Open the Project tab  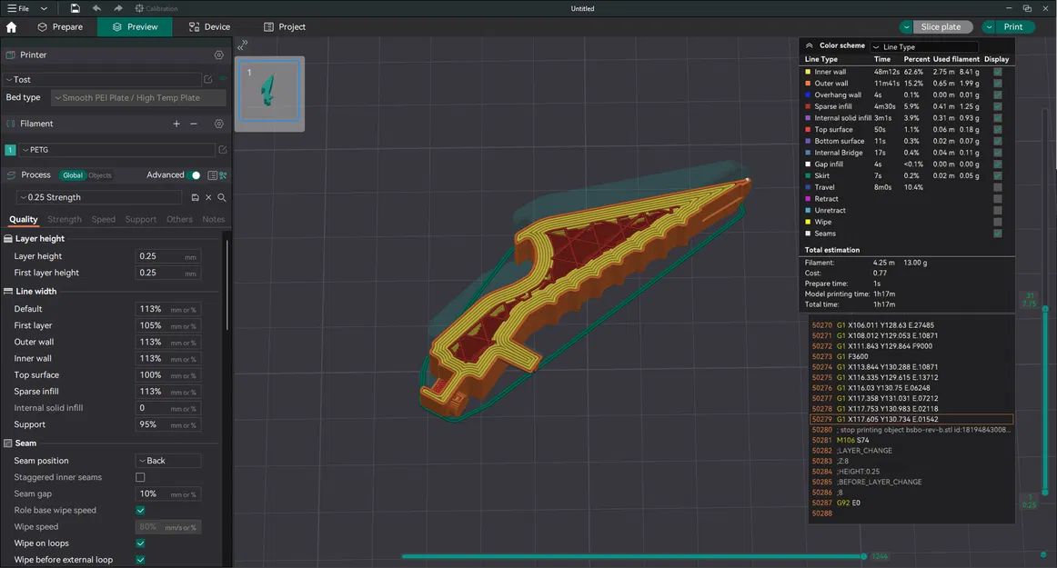click(x=285, y=27)
